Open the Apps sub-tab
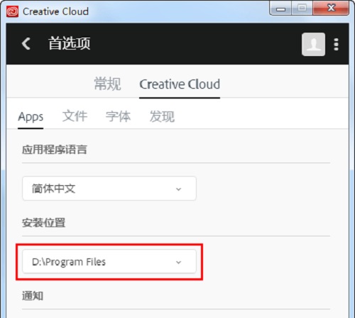This screenshot has width=355, height=318. point(31,117)
